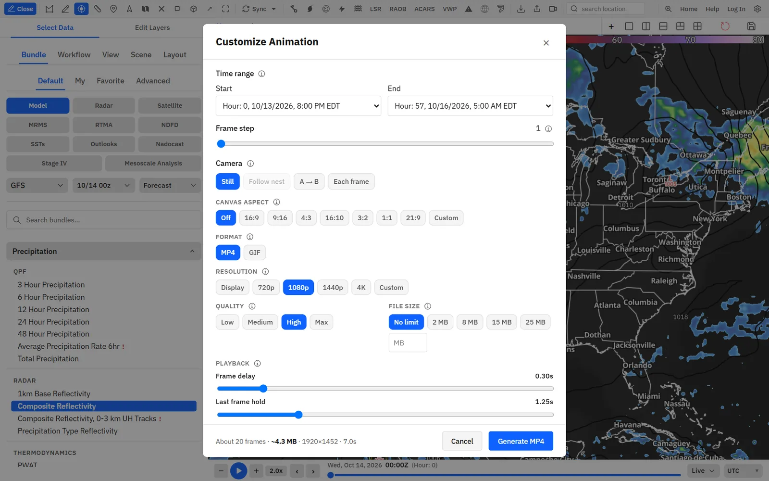Open the warning triangle alerts icon
Screen dimensions: 769x481
pyautogui.click(x=469, y=9)
